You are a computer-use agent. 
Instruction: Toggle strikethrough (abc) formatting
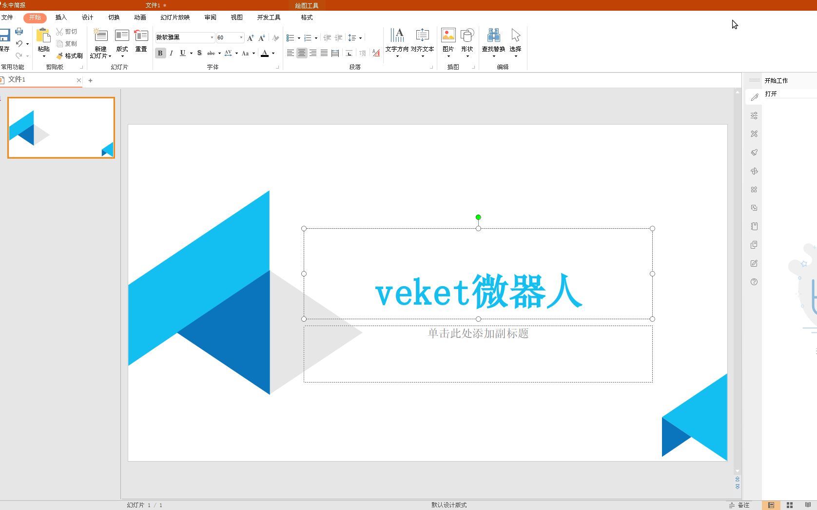tap(211, 53)
